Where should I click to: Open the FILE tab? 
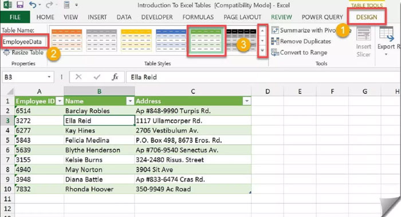tap(15, 17)
